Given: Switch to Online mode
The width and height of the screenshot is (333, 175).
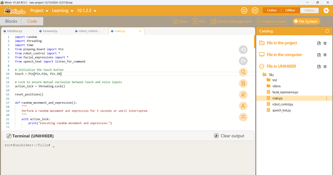Looking at the screenshot, I should 272,10.
